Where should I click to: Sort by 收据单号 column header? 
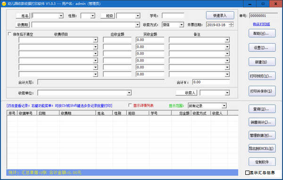[27, 113]
